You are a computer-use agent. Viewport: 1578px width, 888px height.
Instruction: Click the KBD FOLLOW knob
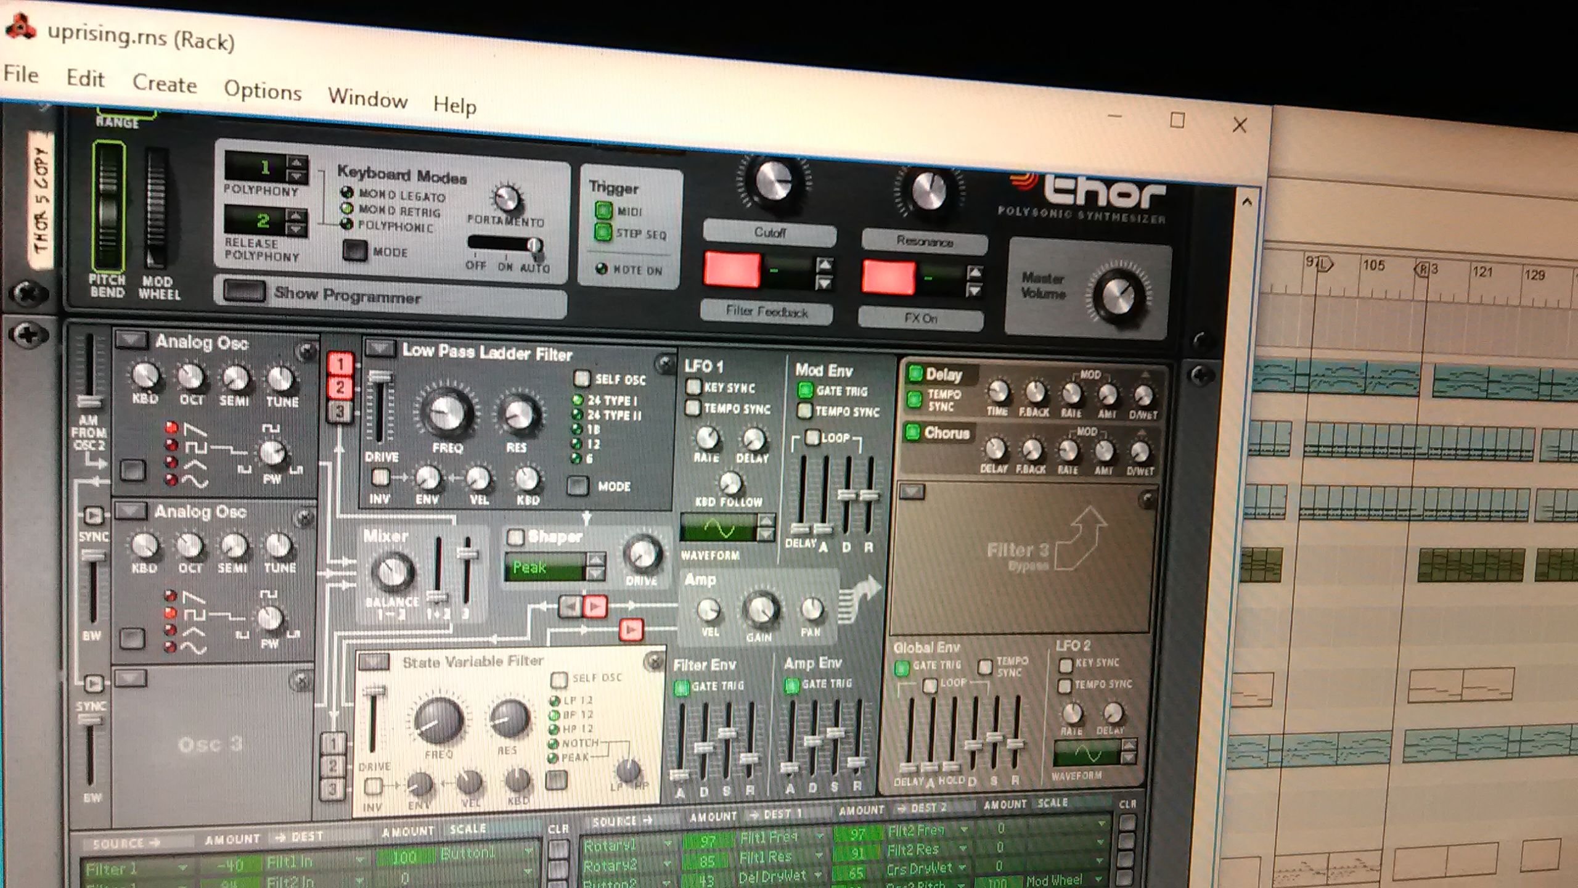point(730,483)
